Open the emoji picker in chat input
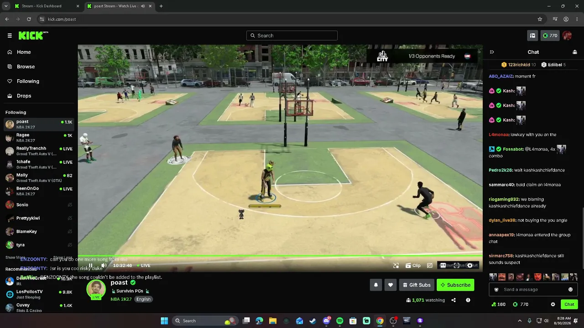 pyautogui.click(x=570, y=290)
